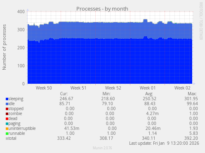Click sleeping average value 250.52
This screenshot has width=205, height=153.
click(x=149, y=99)
